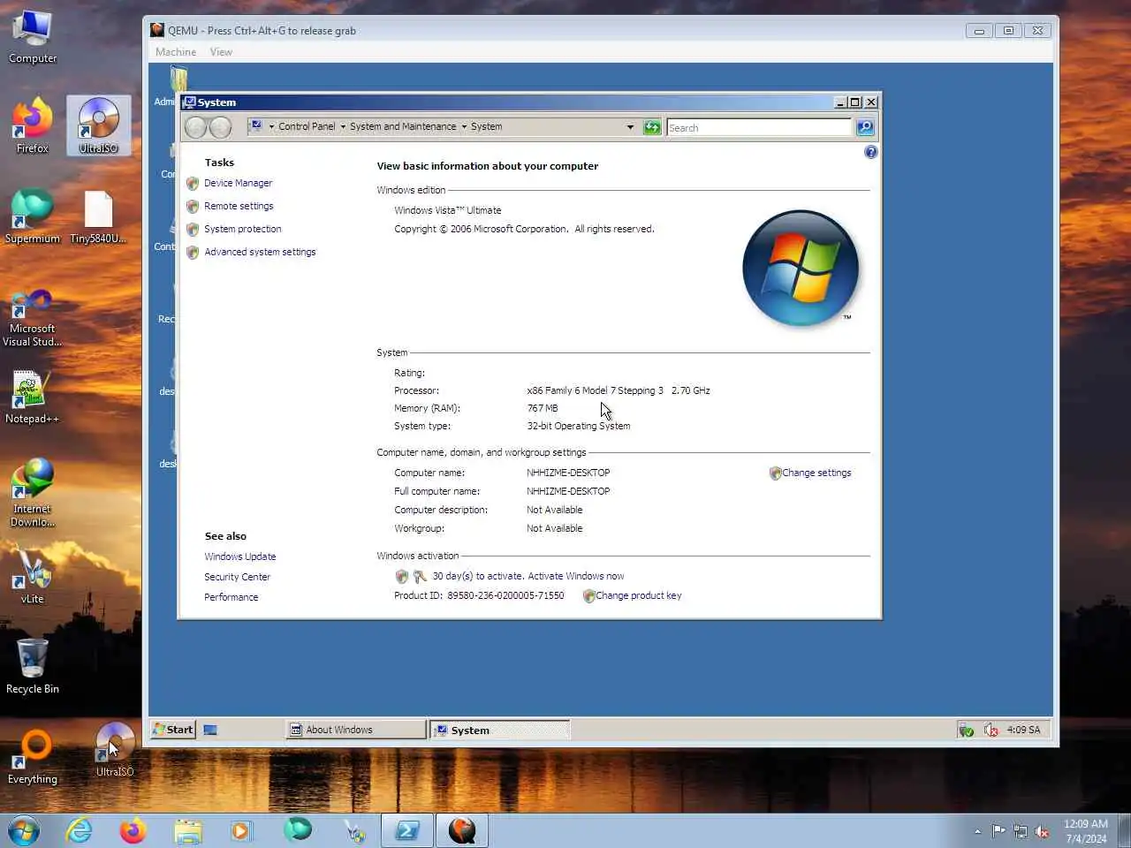This screenshot has height=848, width=1131.
Task: Select System button on guest taskbar
Action: pos(500,730)
